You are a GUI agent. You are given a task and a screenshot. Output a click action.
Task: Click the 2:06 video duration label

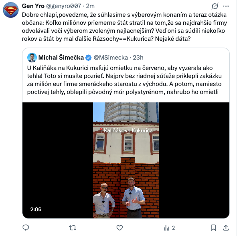coord(36,209)
